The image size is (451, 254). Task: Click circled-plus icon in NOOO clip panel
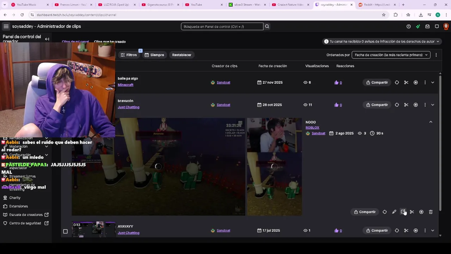pos(421,212)
